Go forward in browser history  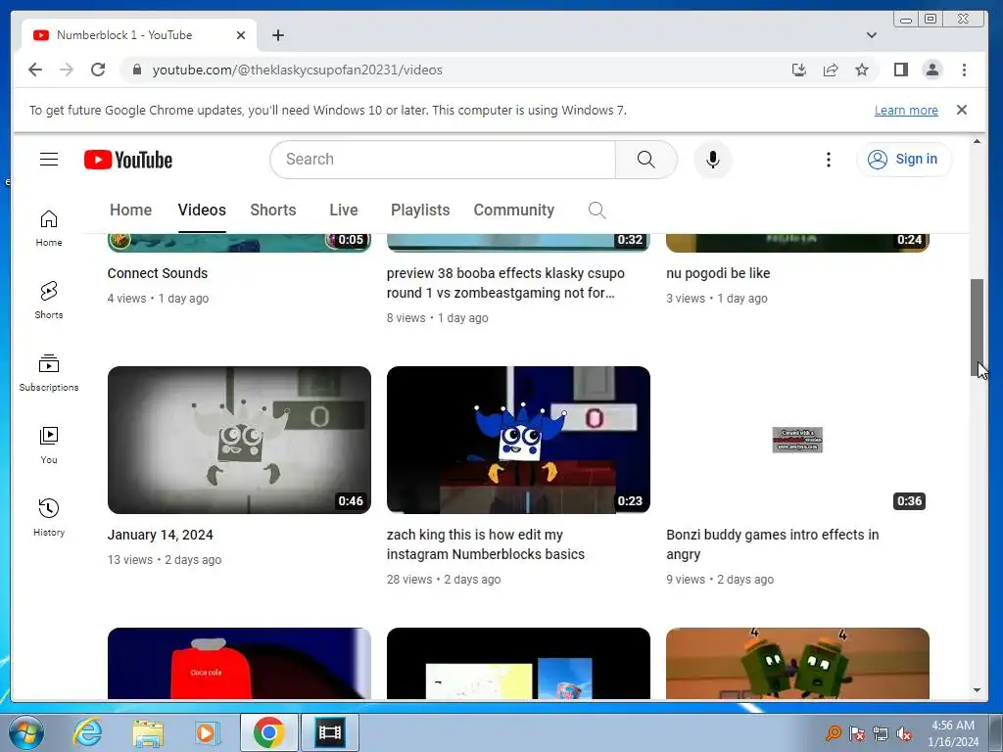[x=67, y=70]
